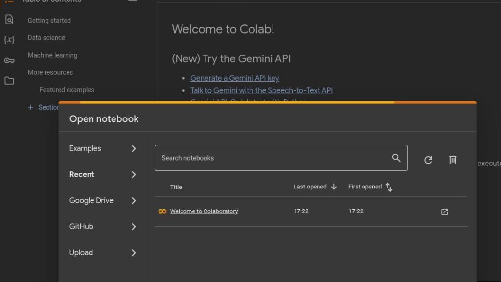Open the Variables panel icon
The height and width of the screenshot is (282, 501).
pos(9,40)
